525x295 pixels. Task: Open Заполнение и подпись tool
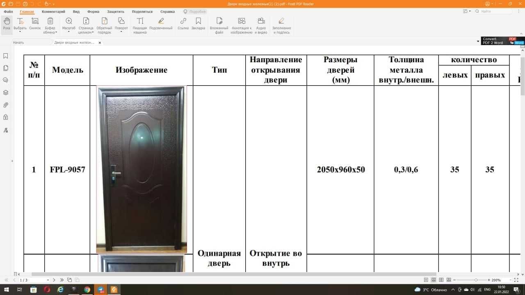click(281, 25)
